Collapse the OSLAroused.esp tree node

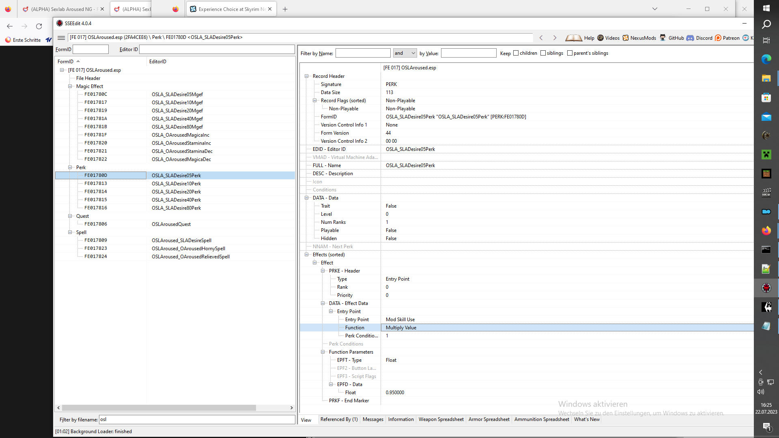point(62,70)
